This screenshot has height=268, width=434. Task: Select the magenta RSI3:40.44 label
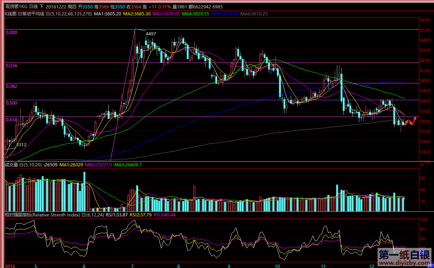click(x=164, y=215)
